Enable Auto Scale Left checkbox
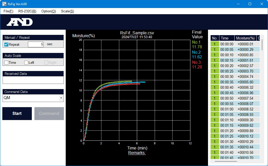 [x=26, y=62]
